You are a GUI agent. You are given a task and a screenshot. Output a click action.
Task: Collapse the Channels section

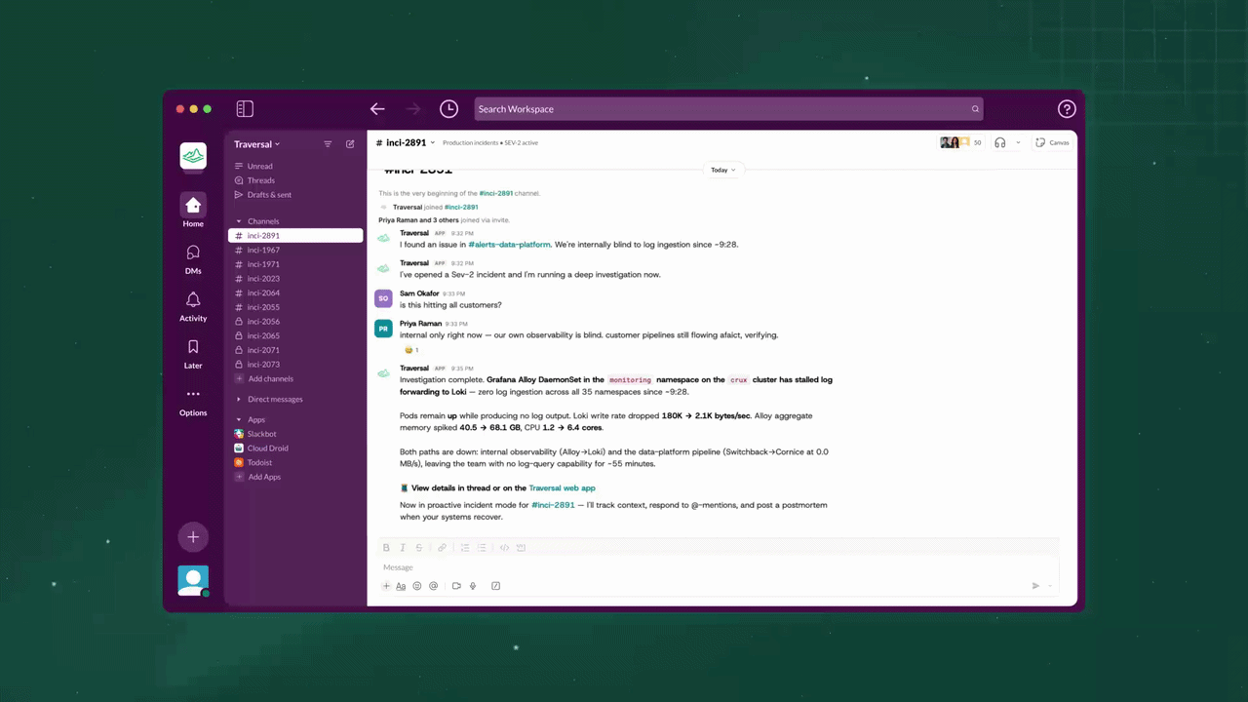pos(239,221)
